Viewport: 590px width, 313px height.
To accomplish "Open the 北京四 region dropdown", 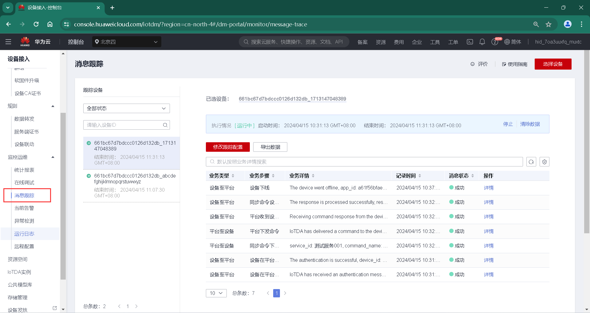I will click(127, 42).
